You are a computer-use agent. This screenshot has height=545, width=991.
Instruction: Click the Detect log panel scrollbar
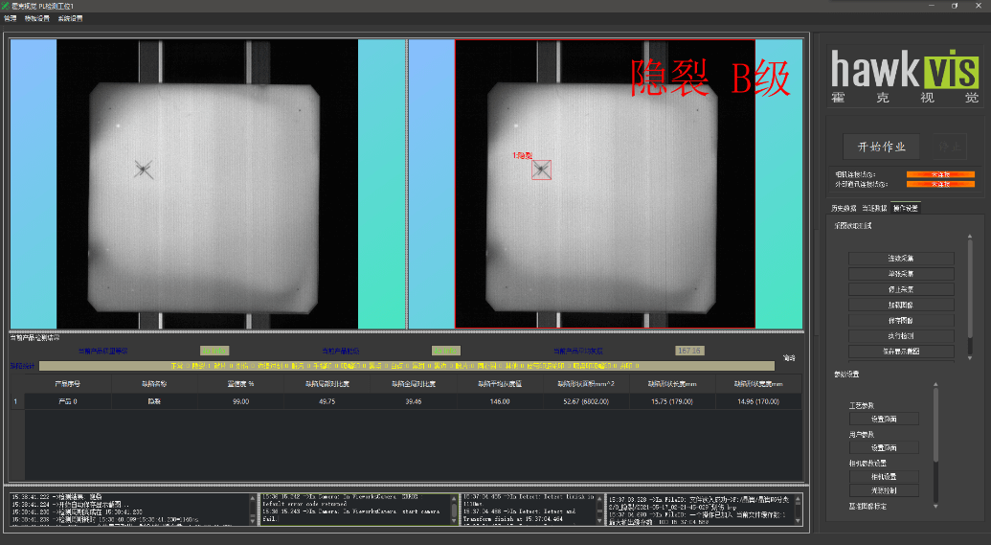[599, 509]
